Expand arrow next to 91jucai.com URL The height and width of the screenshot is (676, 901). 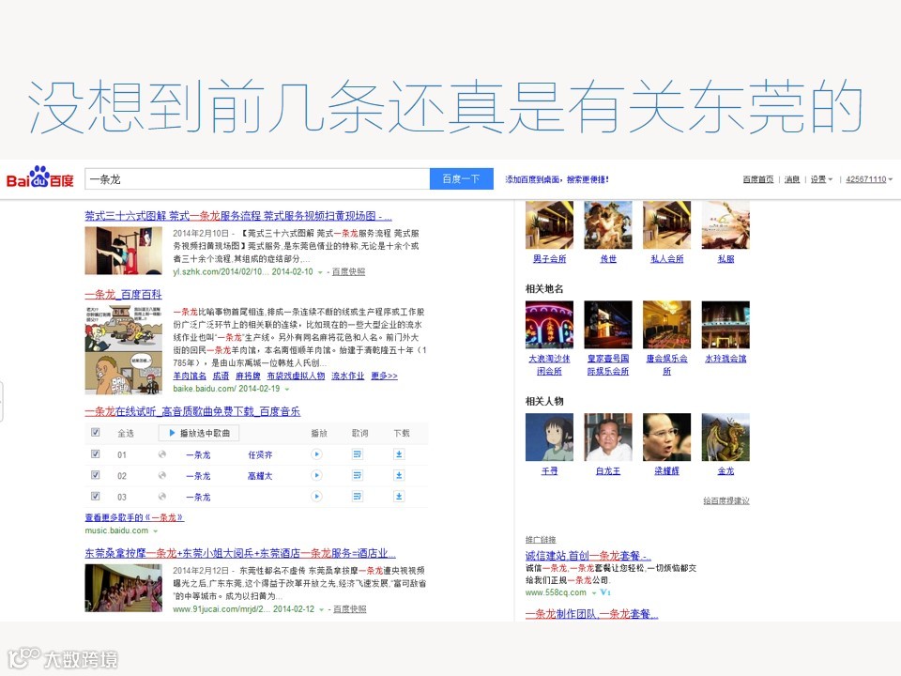pos(322,610)
